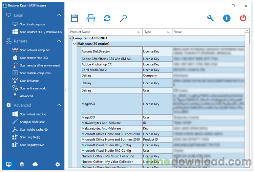Viewport: 254px width, 172px height.
Task: Choose Shotgun-mode scan
Action: [x=33, y=122]
